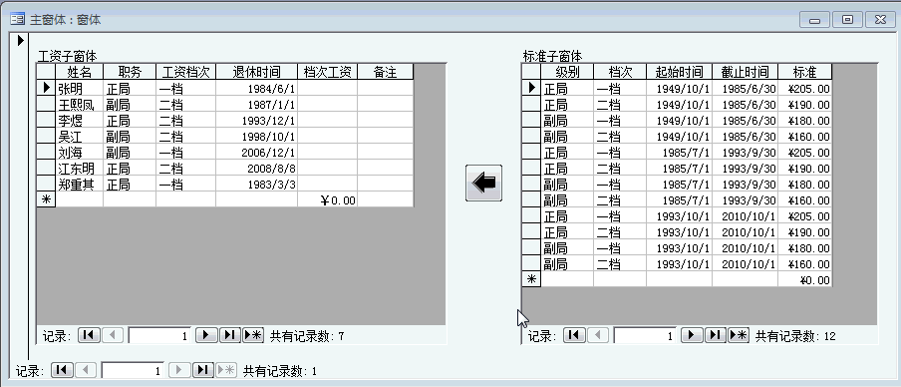Select the 标准 column header
This screenshot has height=387, width=901.
click(804, 72)
